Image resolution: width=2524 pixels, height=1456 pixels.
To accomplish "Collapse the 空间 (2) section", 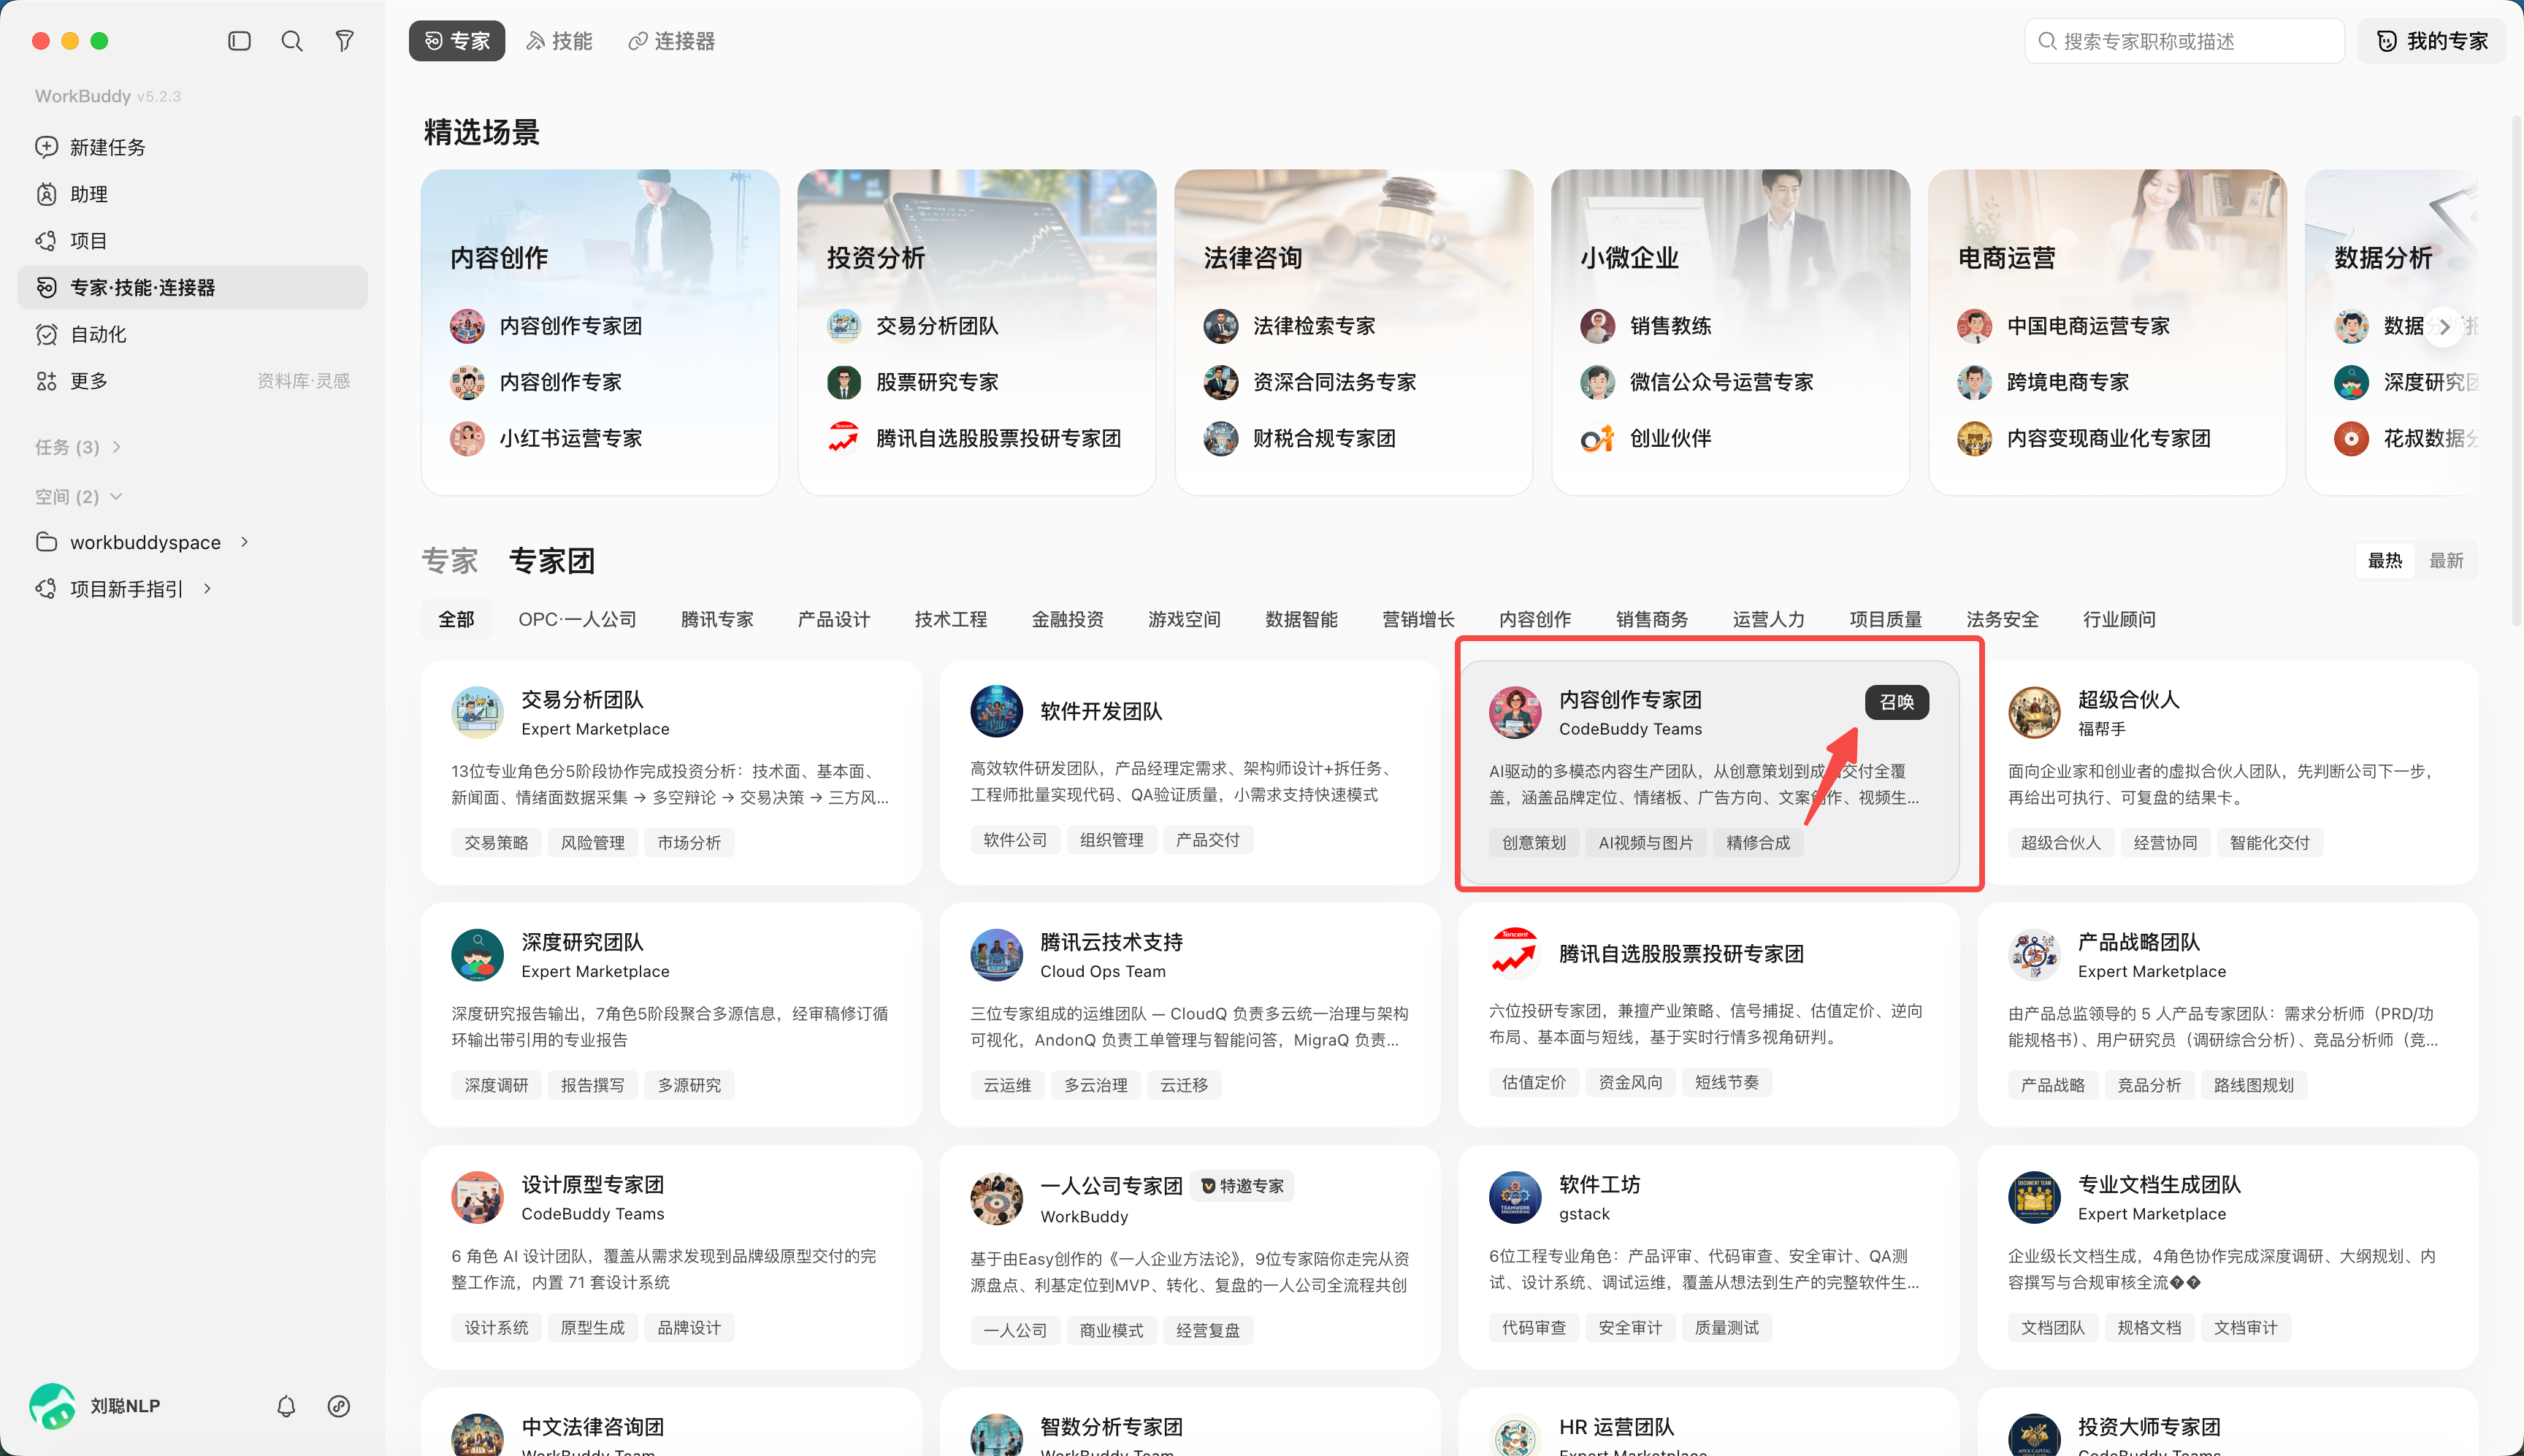I will coord(78,497).
